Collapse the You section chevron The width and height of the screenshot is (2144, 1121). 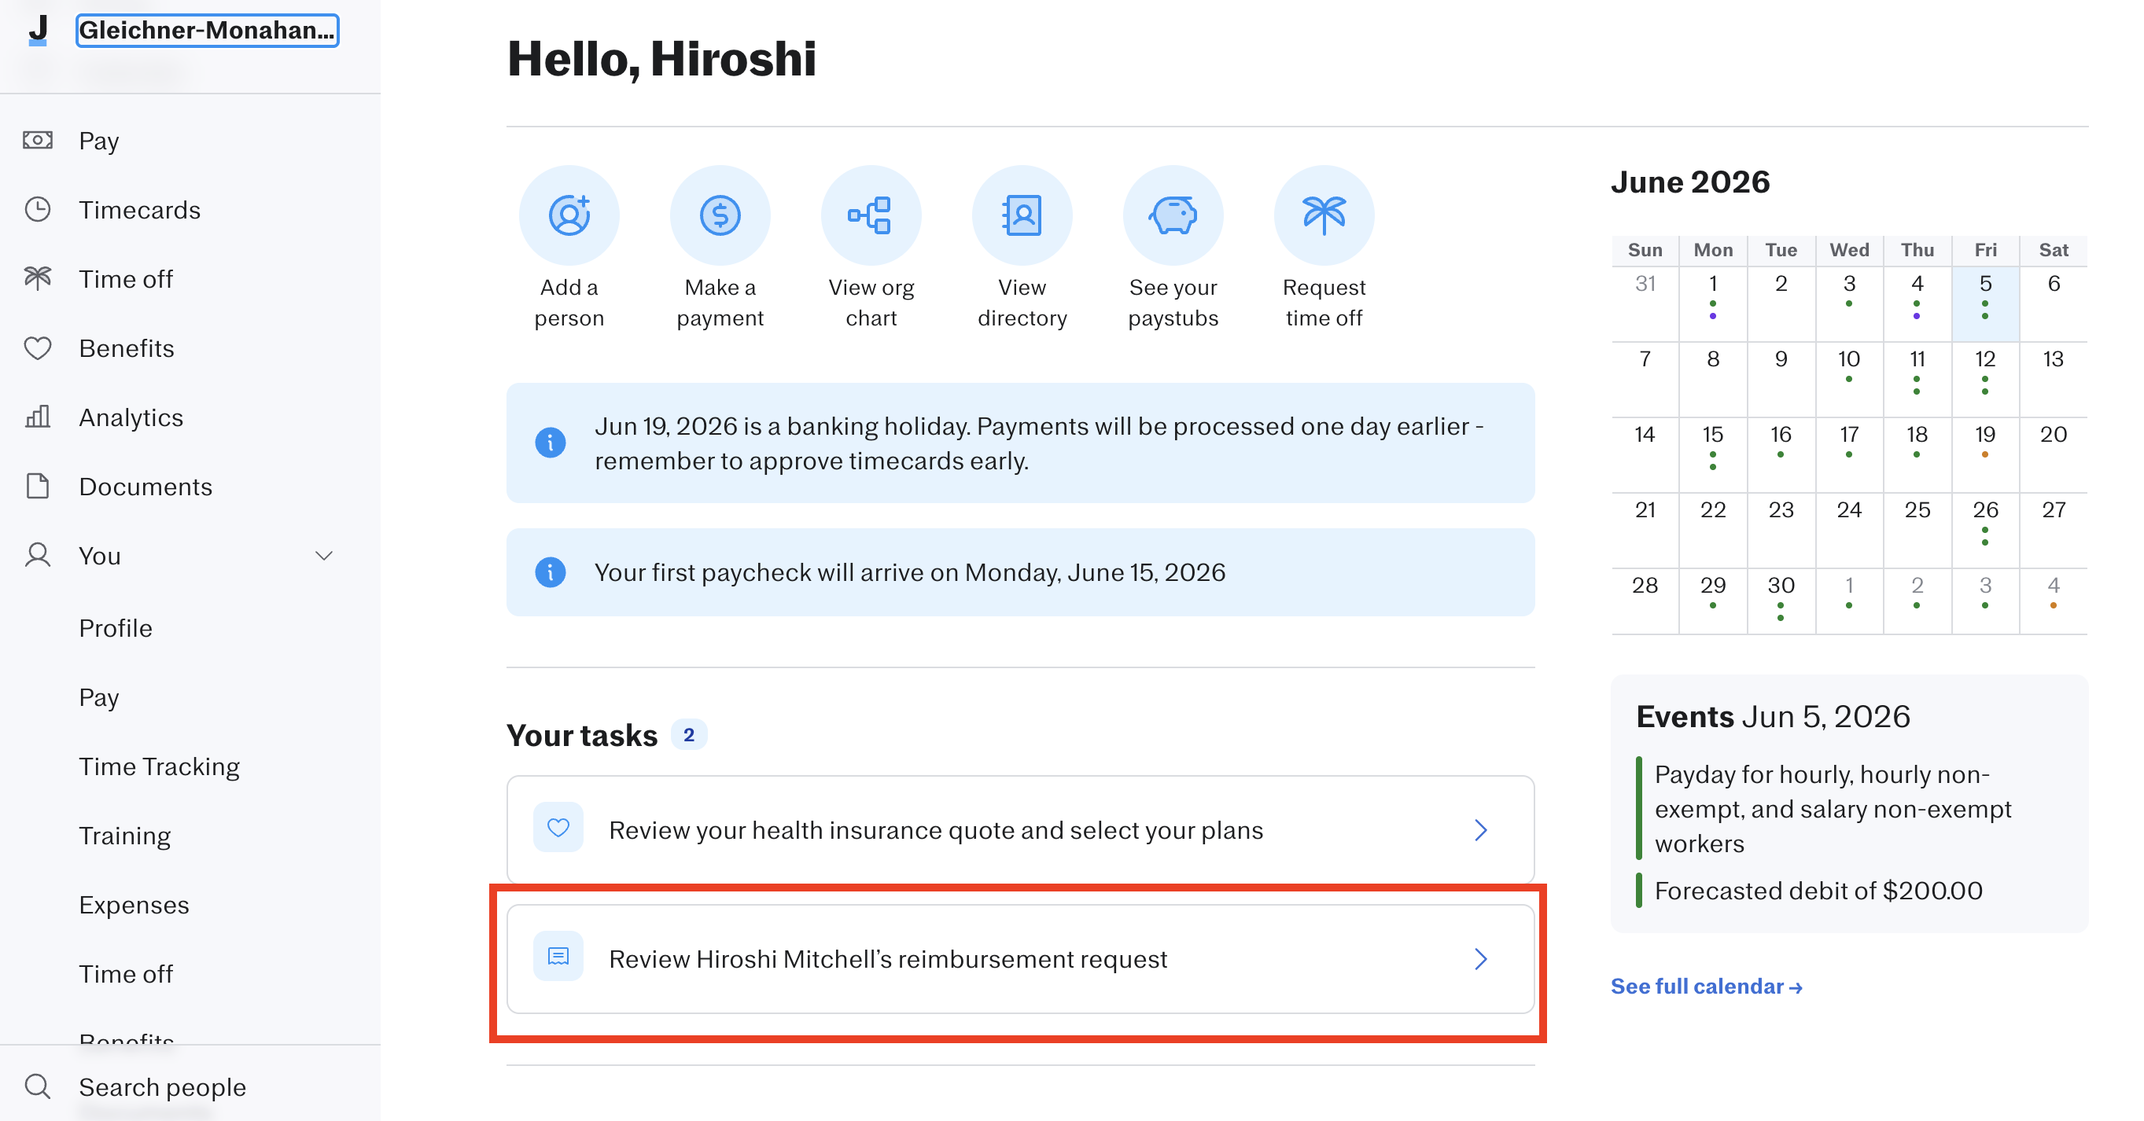click(x=324, y=556)
